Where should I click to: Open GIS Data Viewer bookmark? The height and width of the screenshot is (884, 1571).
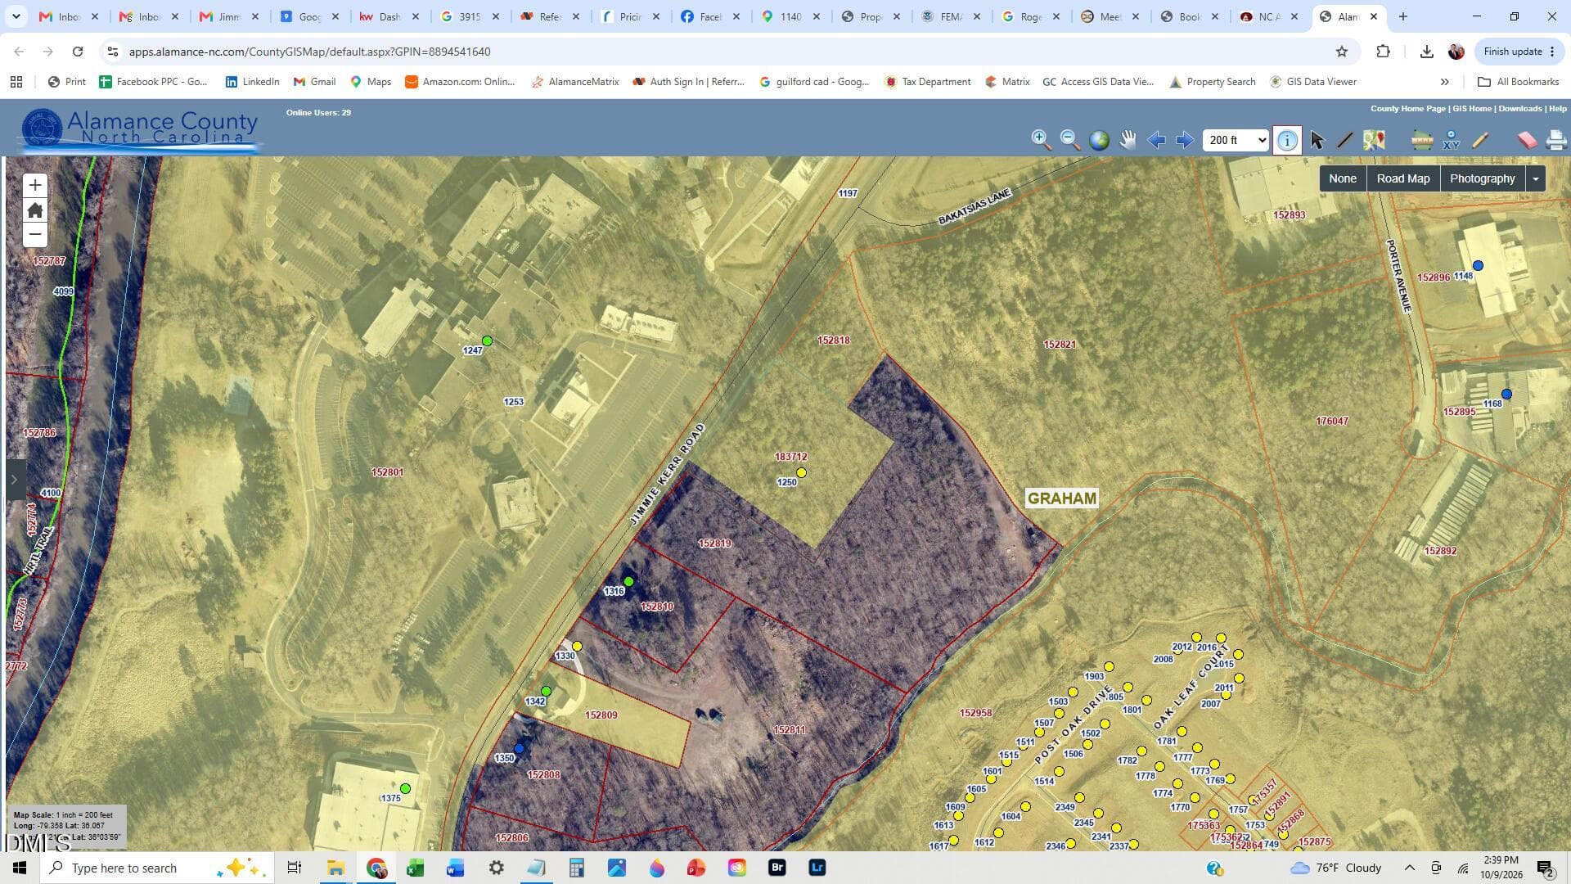pos(1312,82)
